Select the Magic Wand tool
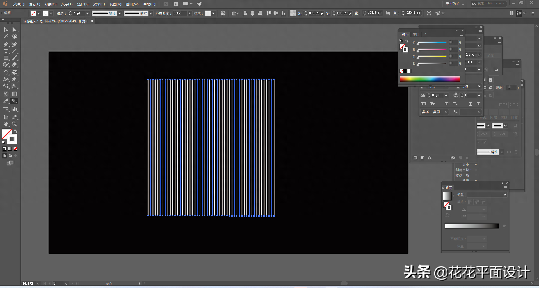 pos(6,36)
